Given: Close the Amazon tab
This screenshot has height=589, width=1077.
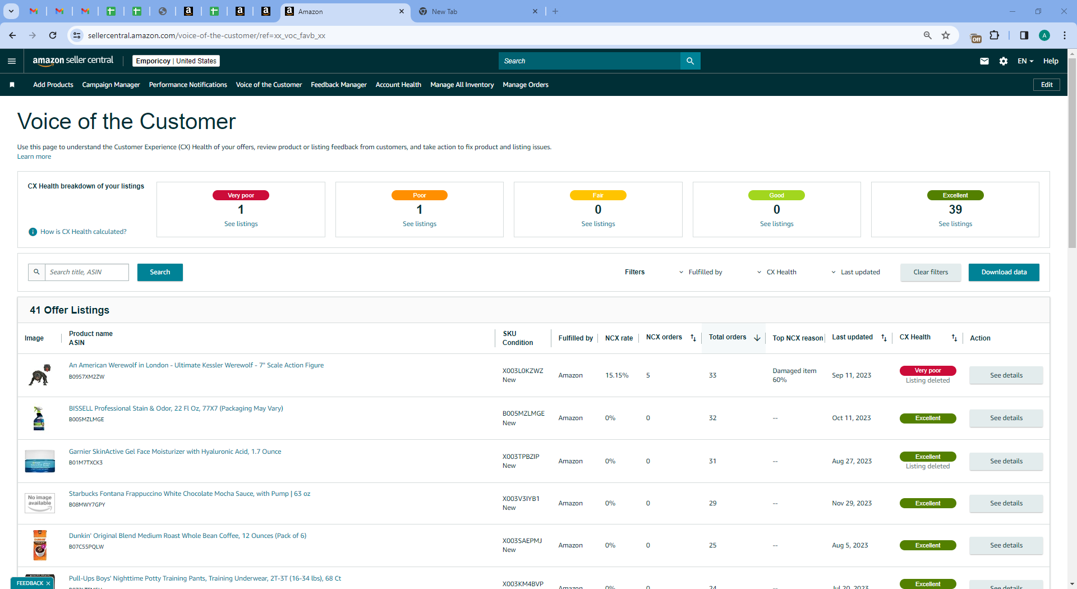Looking at the screenshot, I should (402, 11).
